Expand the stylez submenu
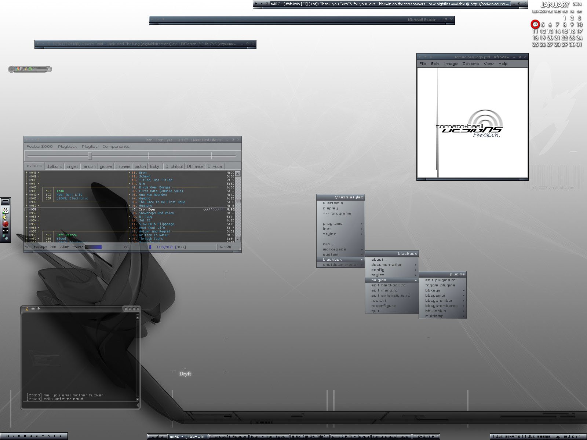The height and width of the screenshot is (440, 587). [x=340, y=234]
